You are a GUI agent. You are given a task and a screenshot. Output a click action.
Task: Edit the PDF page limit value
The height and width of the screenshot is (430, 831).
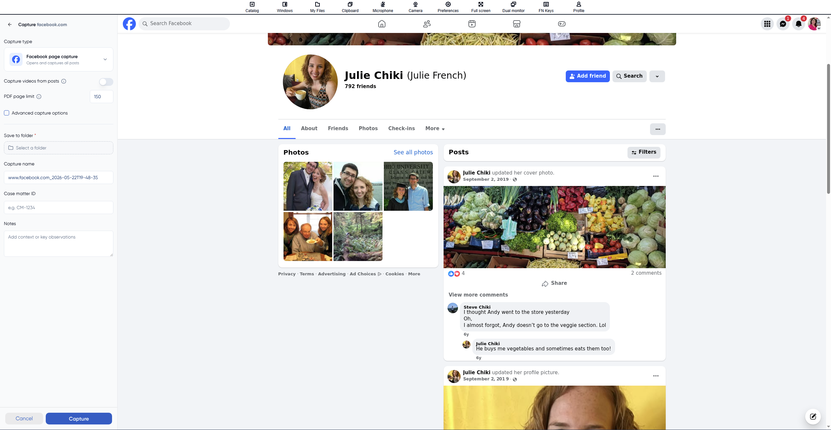tap(102, 97)
